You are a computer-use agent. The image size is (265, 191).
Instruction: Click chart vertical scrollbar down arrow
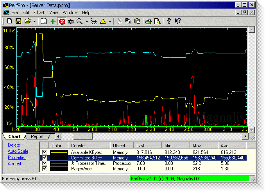251,130
